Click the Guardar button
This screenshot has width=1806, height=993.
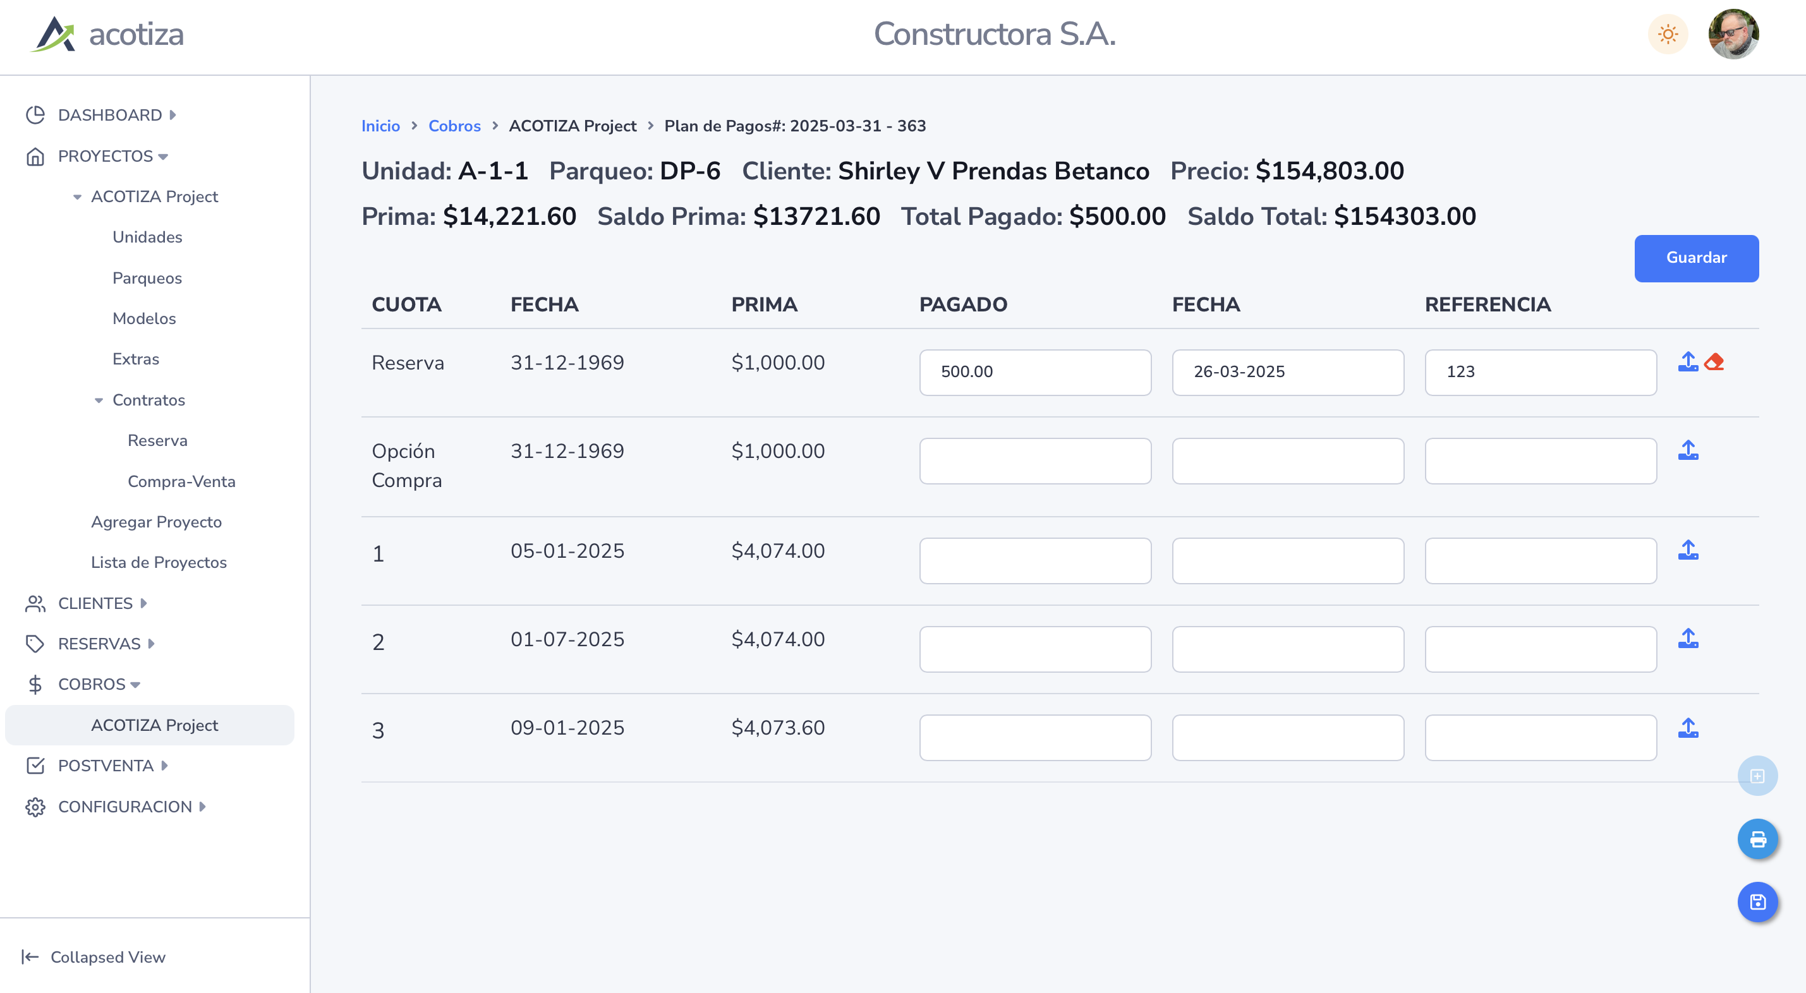click(1696, 258)
